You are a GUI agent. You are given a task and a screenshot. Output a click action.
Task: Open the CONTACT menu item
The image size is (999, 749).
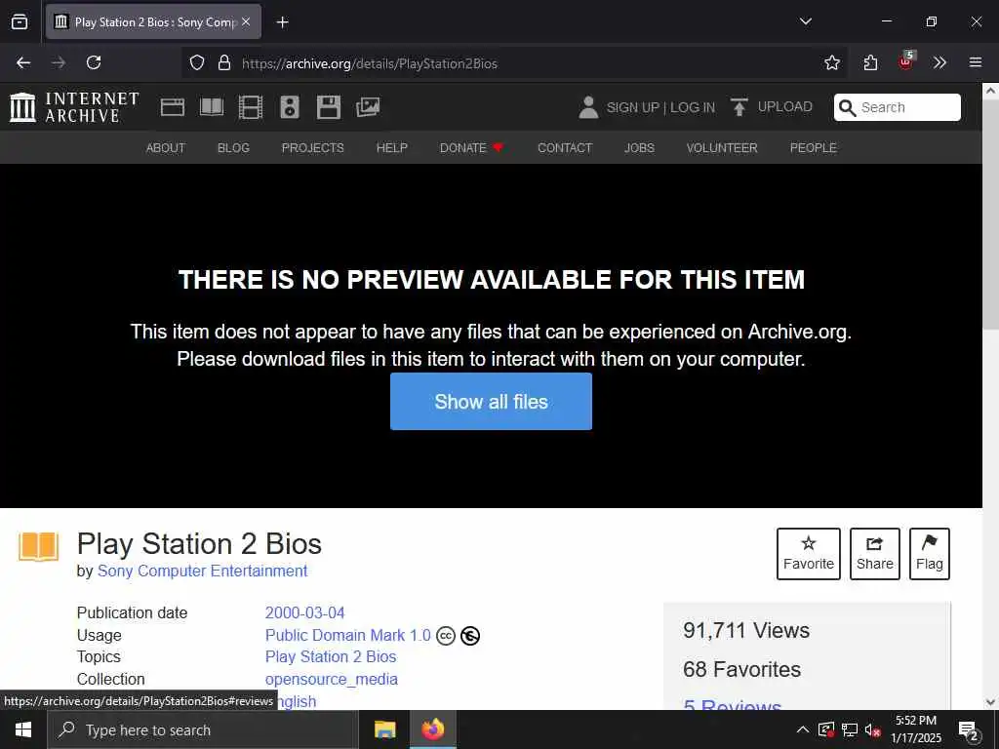[x=565, y=148]
